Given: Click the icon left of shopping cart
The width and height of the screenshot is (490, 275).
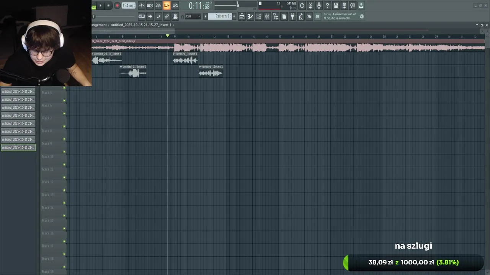Looking at the screenshot, I should click(309, 16).
